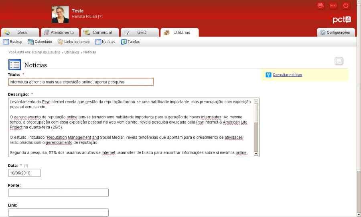
Task: Switch to the Atendimento tab
Action: pyautogui.click(x=60, y=32)
